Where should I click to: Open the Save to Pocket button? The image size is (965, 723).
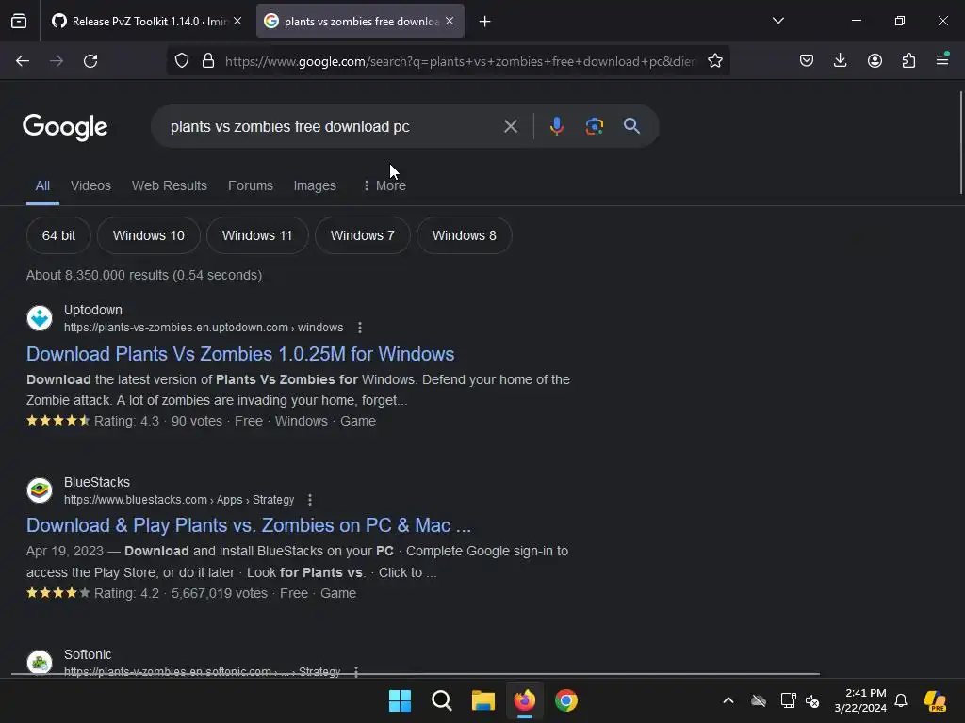(x=807, y=61)
